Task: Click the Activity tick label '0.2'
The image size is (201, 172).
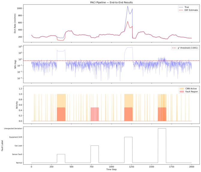Action: click(x=20, y=116)
